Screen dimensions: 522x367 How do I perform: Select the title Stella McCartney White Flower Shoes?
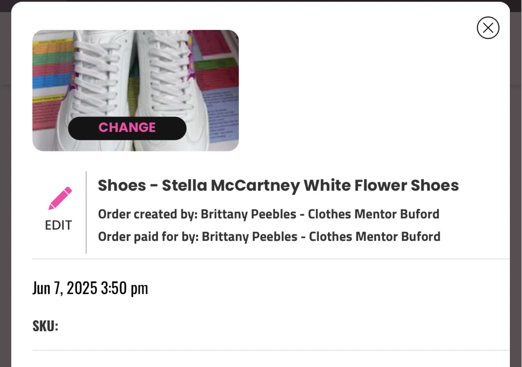click(x=278, y=185)
